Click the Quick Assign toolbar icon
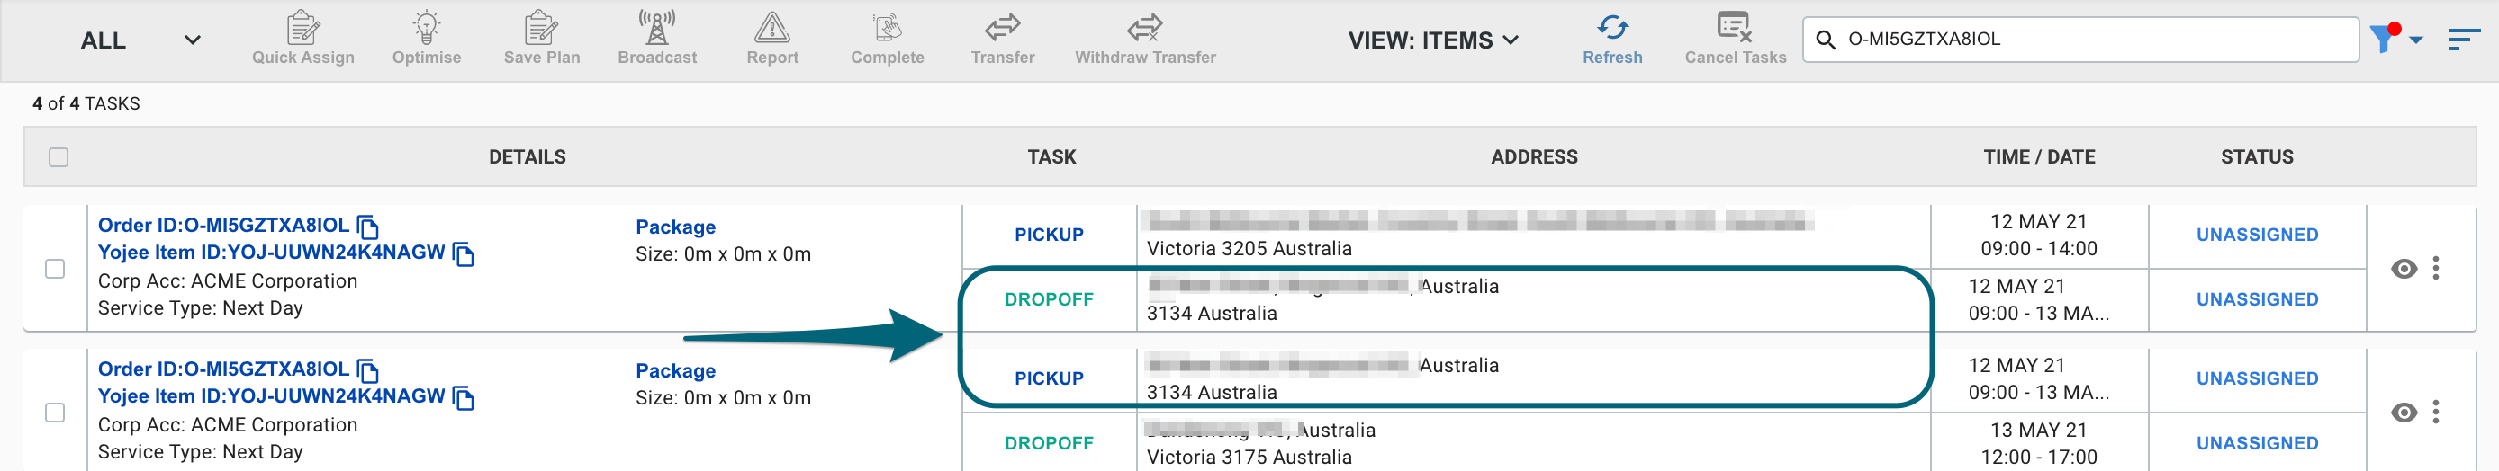Image resolution: width=2499 pixels, height=471 pixels. (302, 28)
